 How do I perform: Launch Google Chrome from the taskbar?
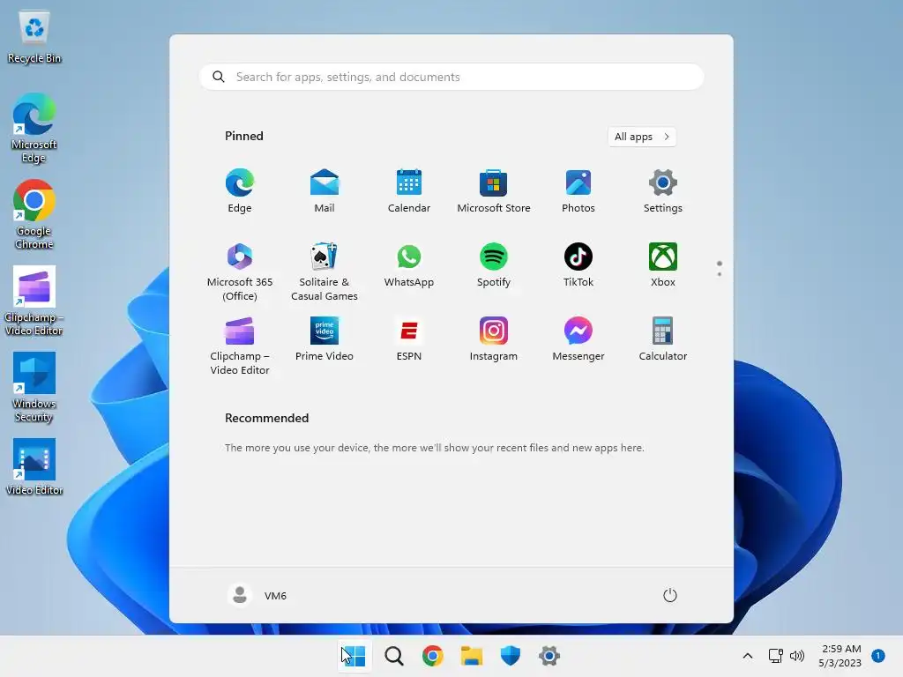click(x=432, y=656)
